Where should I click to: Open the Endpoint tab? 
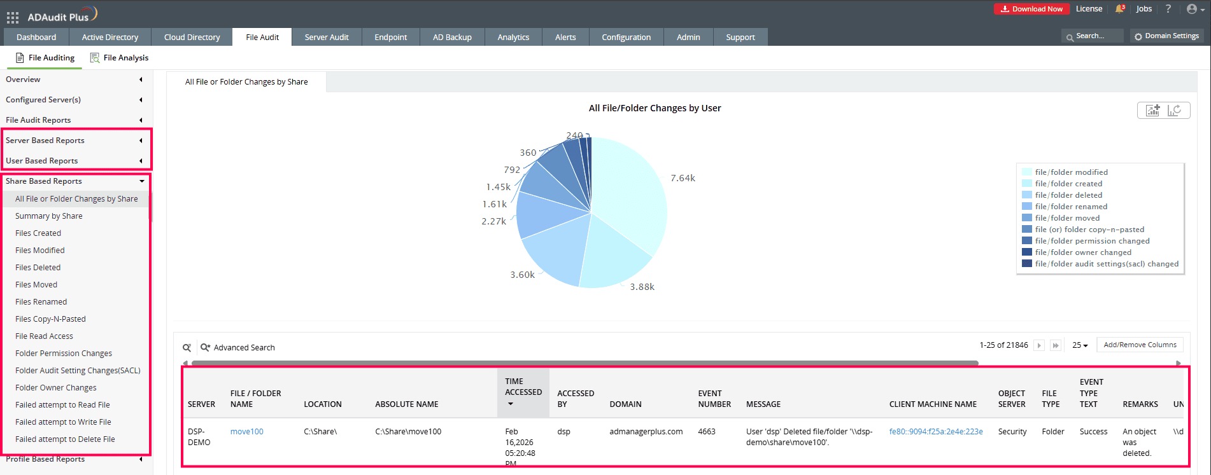pos(391,37)
